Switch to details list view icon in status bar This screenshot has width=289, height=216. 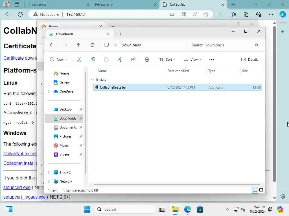(x=255, y=190)
